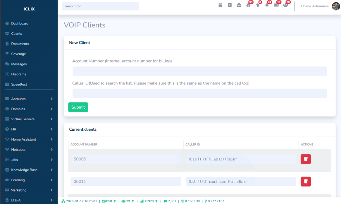Screen dimensions: 341x204
Task: Focus the Account Number input field
Action: (199, 71)
